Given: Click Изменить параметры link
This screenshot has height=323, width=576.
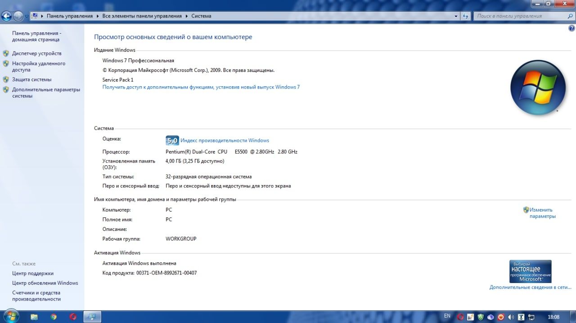Looking at the screenshot, I should [542, 213].
